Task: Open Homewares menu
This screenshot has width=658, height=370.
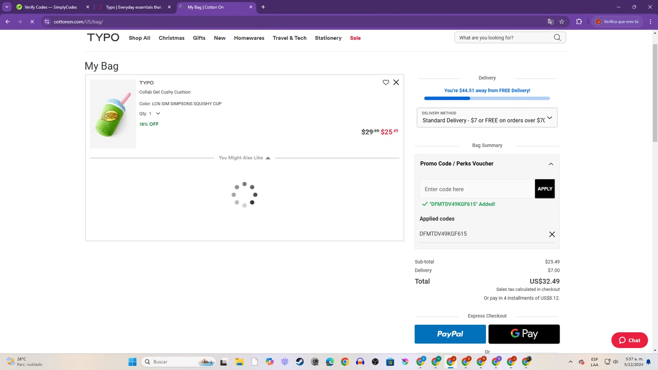Action: (249, 38)
